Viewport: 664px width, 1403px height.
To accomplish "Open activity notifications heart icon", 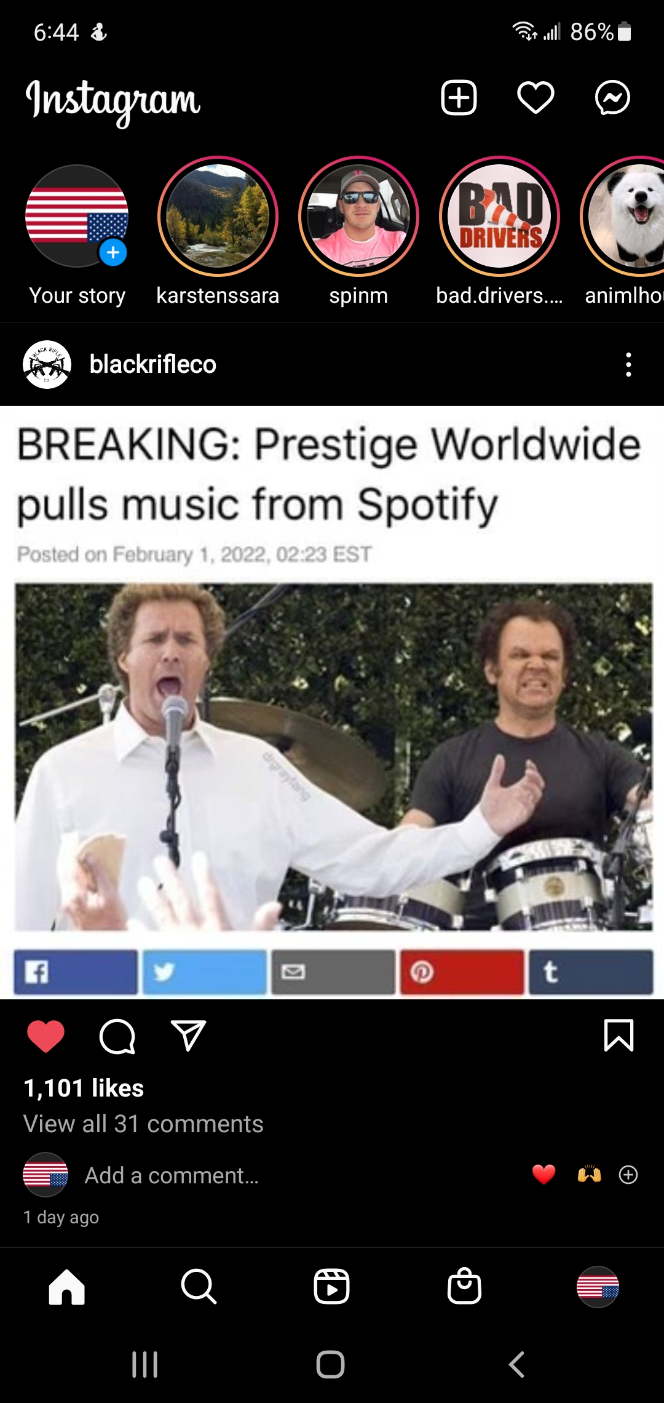I will (x=536, y=97).
